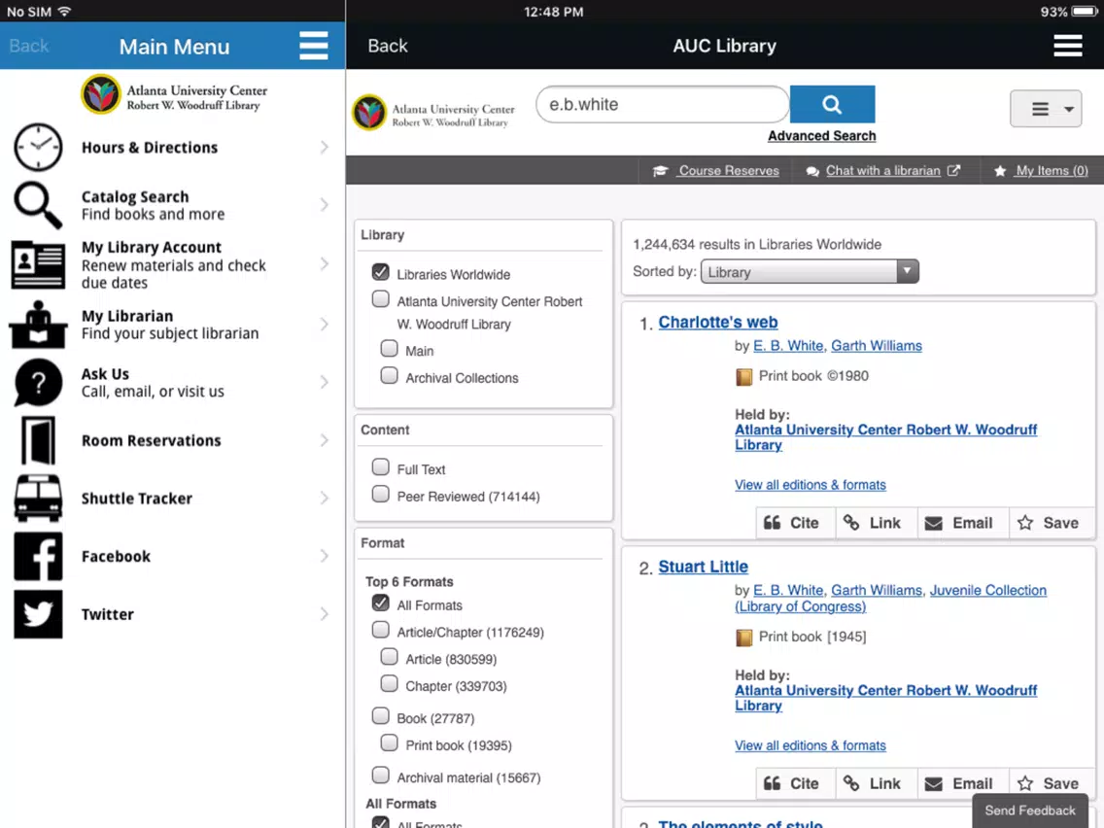The width and height of the screenshot is (1104, 828).
Task: View all editions & formats for Charlotte's web
Action: click(x=810, y=485)
